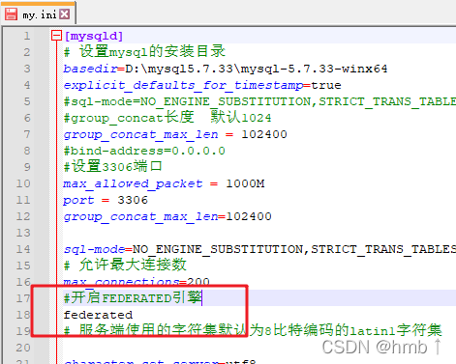The image size is (456, 364).
Task: Click the # 设置mysql的安装目录 comment
Action: (144, 51)
